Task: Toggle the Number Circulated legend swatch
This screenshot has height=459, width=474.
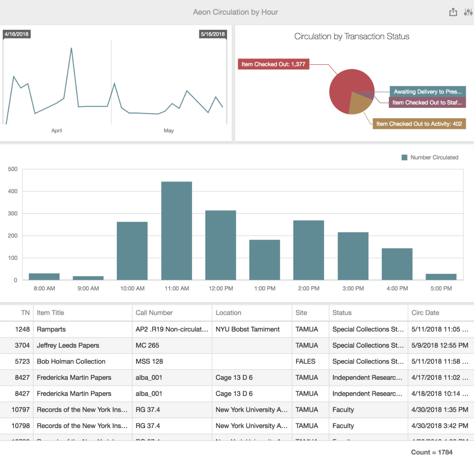Action: pos(404,158)
